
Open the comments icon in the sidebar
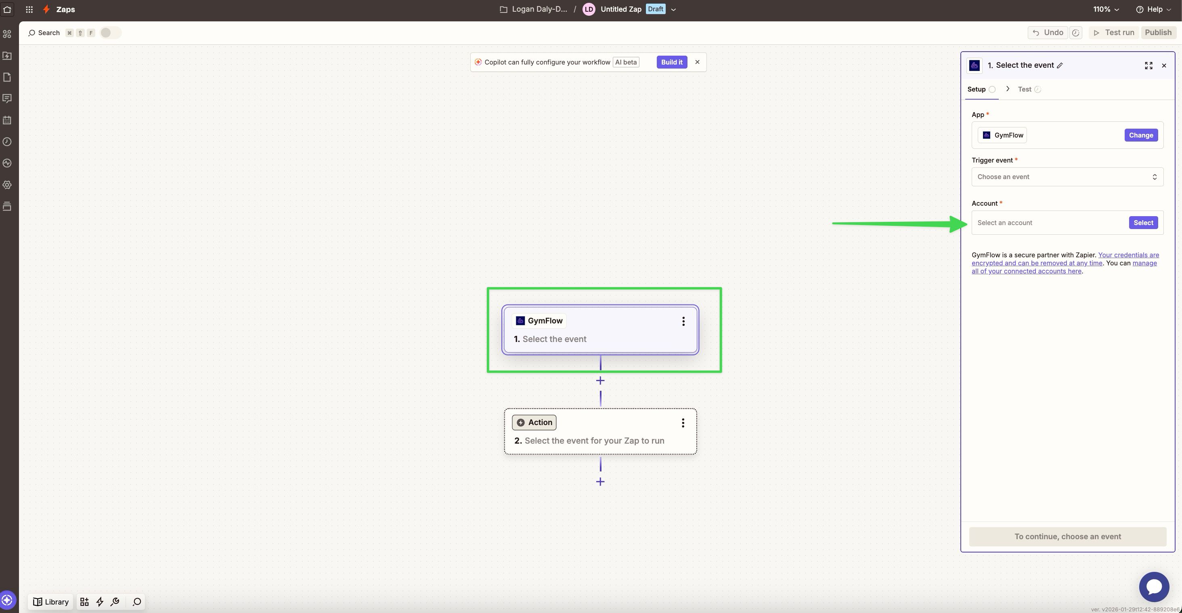(x=7, y=98)
